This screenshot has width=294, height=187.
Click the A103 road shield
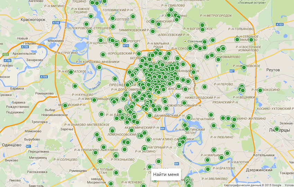coord(280,24)
